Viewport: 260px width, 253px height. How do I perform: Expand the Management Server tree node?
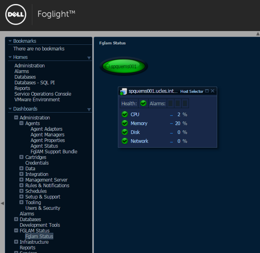[21, 180]
